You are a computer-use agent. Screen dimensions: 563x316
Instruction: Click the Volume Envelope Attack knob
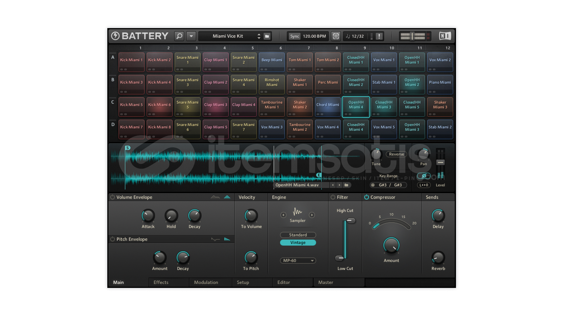148,216
